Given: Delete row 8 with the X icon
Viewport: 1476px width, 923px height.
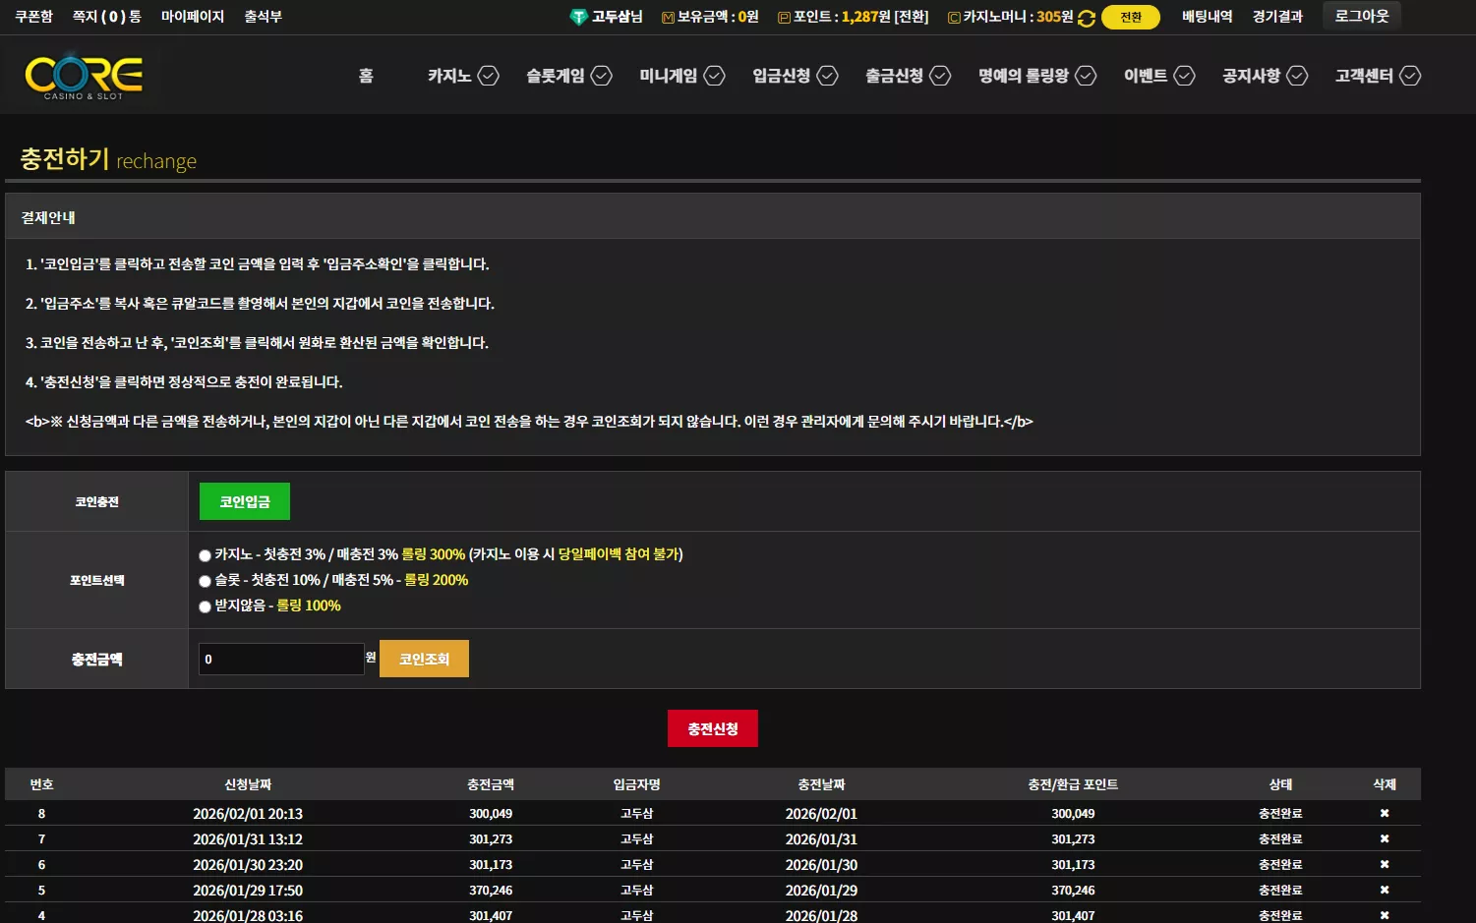Looking at the screenshot, I should coord(1385,813).
